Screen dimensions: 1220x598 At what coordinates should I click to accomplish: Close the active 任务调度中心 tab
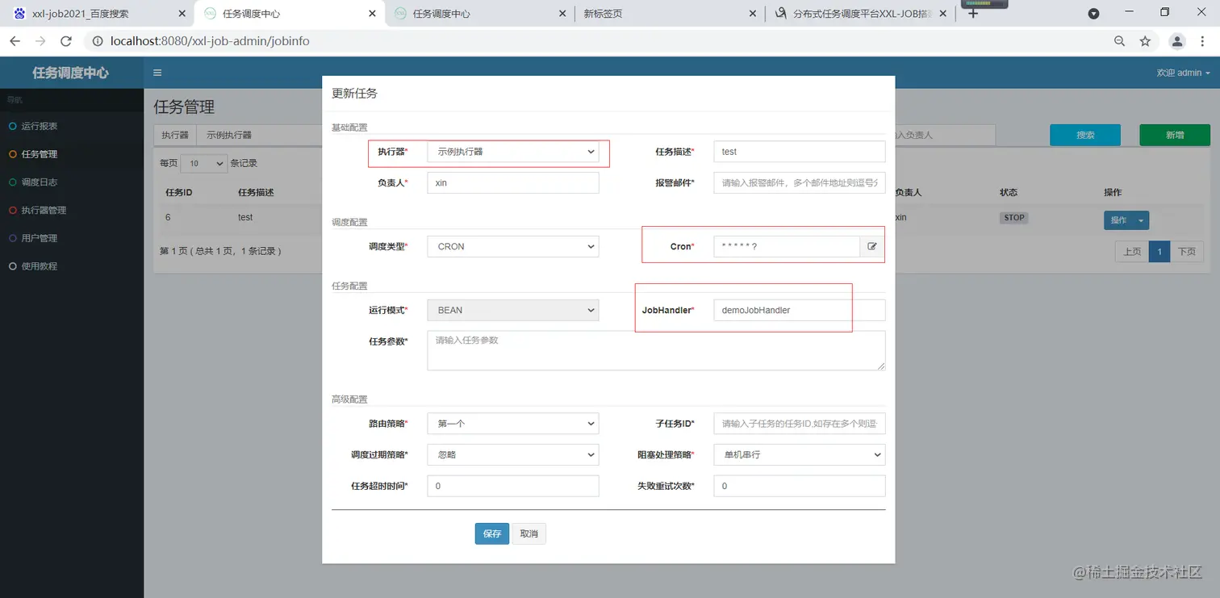(371, 14)
